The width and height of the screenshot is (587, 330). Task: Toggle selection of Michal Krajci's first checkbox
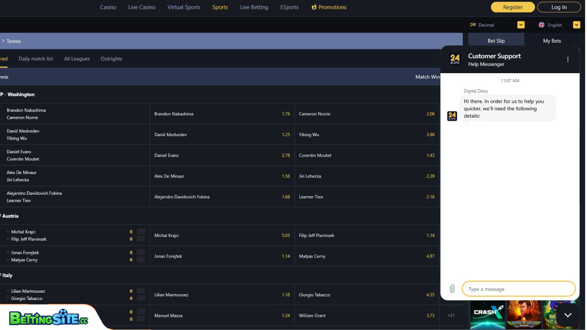[140, 232]
